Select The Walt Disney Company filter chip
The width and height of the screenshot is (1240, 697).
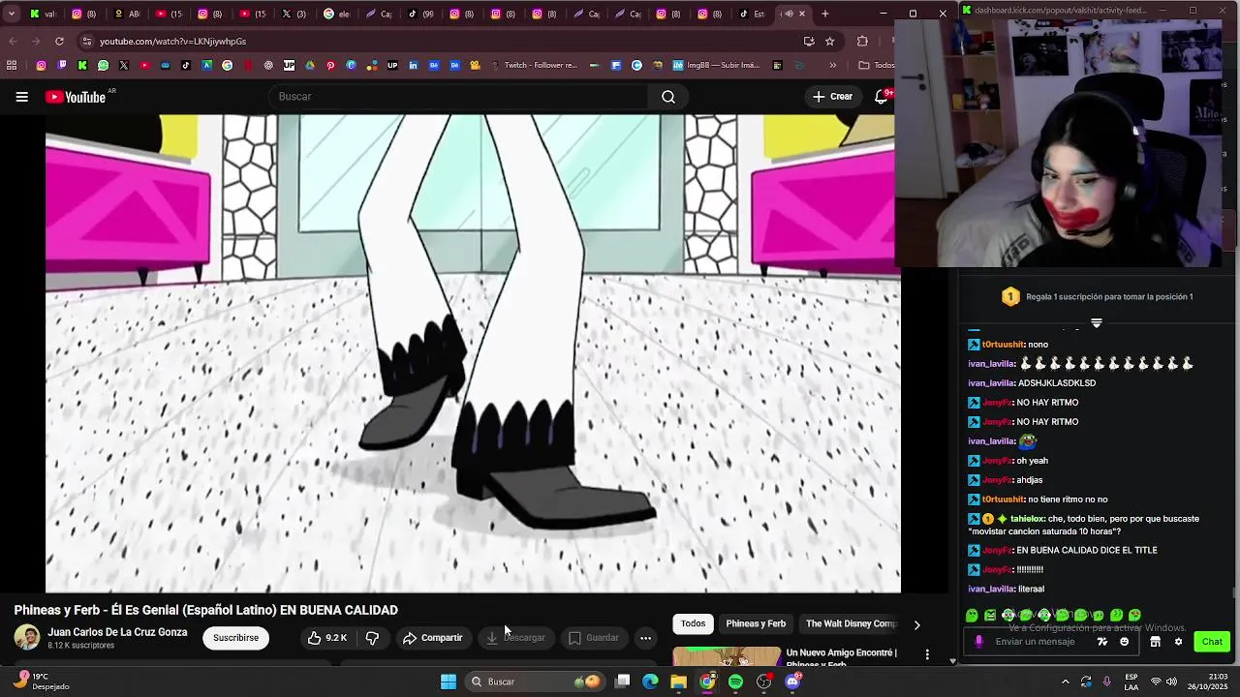pyautogui.click(x=851, y=624)
